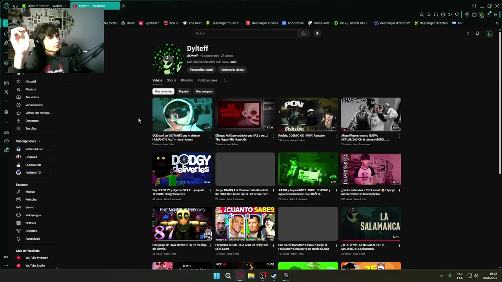Filter videos by Más recientes
502x282 pixels.
click(x=163, y=91)
